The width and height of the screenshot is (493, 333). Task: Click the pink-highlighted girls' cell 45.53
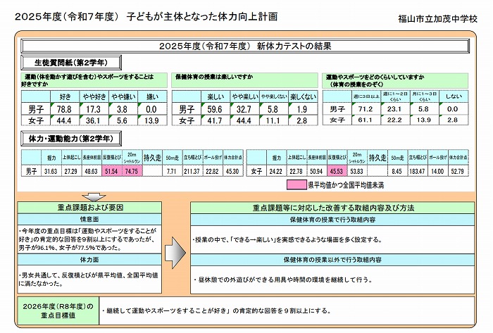[335, 170]
